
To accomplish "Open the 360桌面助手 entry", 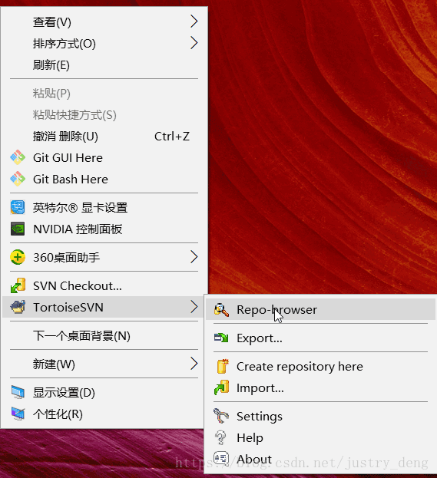I will (104, 257).
